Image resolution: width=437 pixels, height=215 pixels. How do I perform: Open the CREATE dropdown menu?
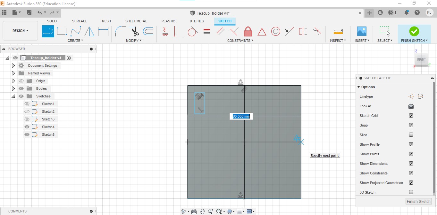point(75,41)
